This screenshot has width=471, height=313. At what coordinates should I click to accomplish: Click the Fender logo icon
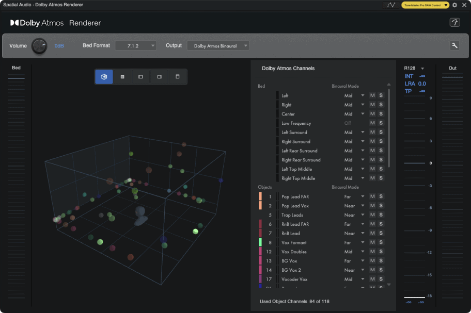(x=454, y=23)
